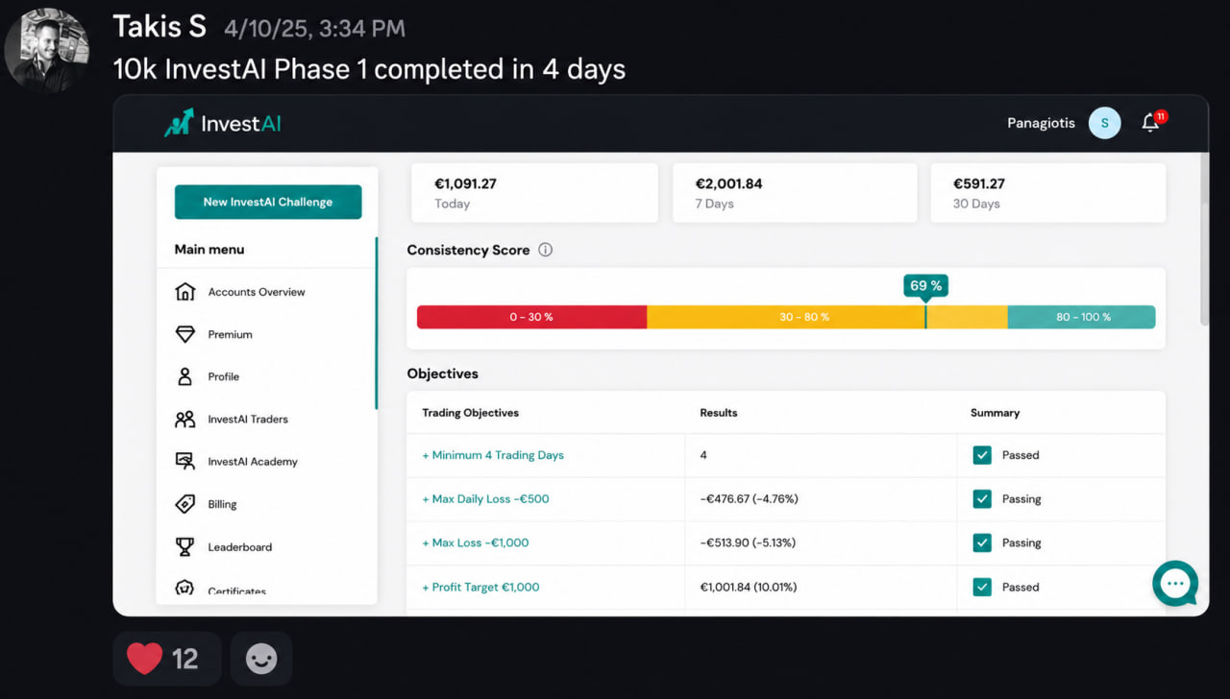Click the Results column header

click(x=719, y=413)
